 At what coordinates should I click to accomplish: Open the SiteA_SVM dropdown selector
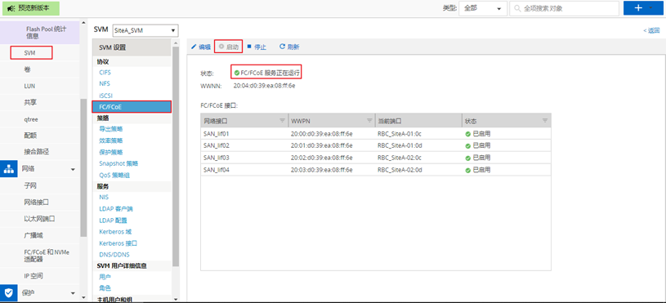point(145,30)
